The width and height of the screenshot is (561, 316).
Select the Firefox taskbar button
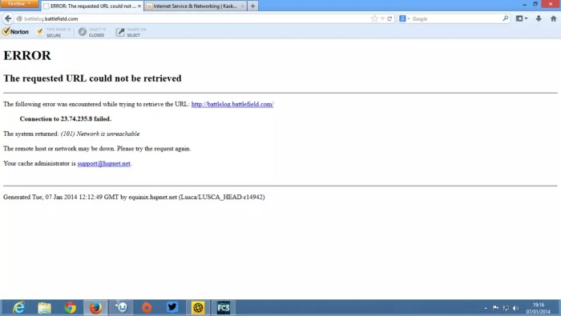click(x=95, y=307)
